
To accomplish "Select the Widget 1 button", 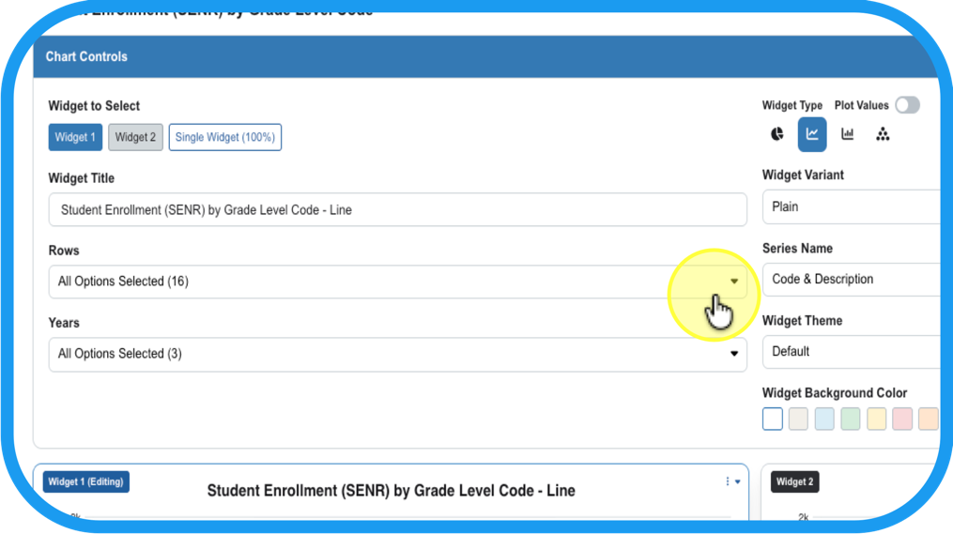I will click(75, 137).
